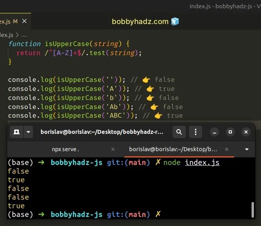Screen dimensions: 261x226
Task: Click the terminal vertical scrollbar thumb
Action: point(253,210)
